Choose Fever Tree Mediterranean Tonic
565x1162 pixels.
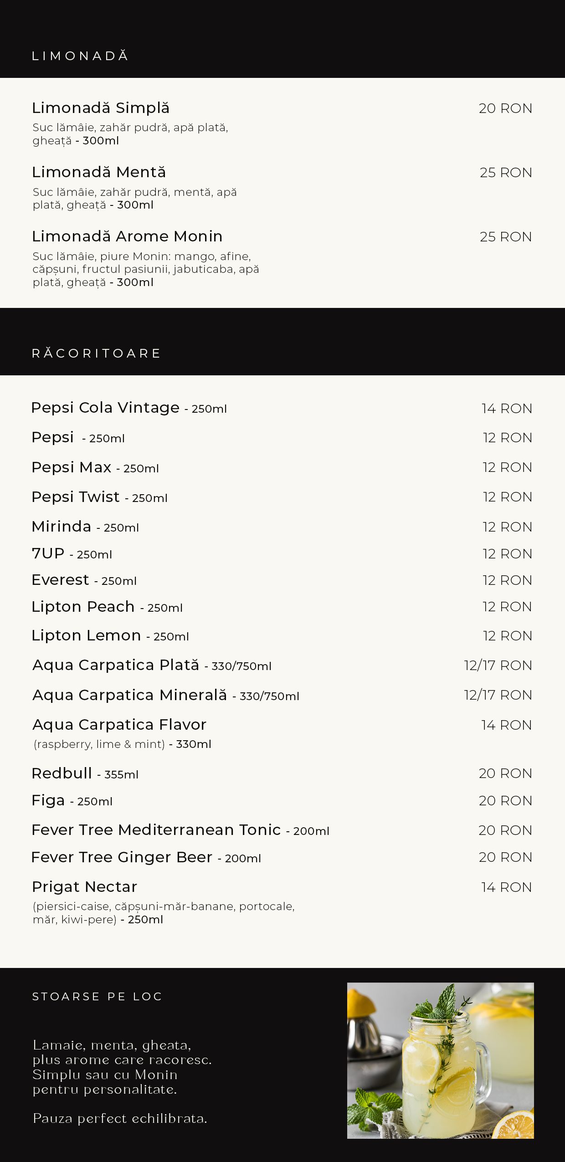[156, 830]
